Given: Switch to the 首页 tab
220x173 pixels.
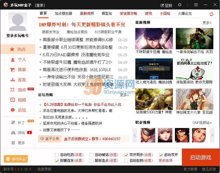Looking at the screenshot, I should click(43, 14).
